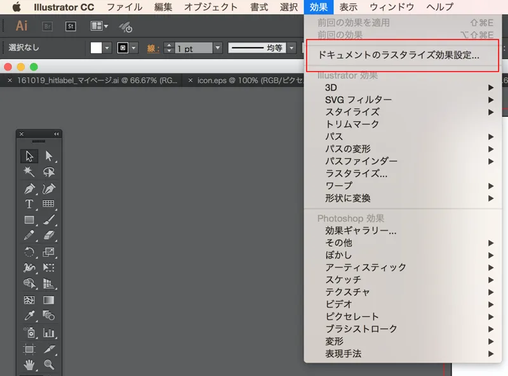
Task: Open the オブジェクト menu in menu bar
Action: click(211, 7)
